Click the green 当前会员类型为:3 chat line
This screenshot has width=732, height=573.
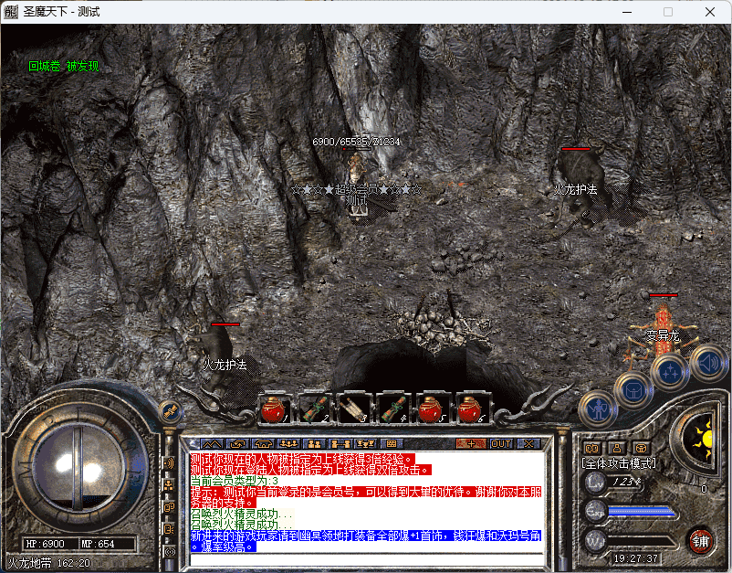235,481
